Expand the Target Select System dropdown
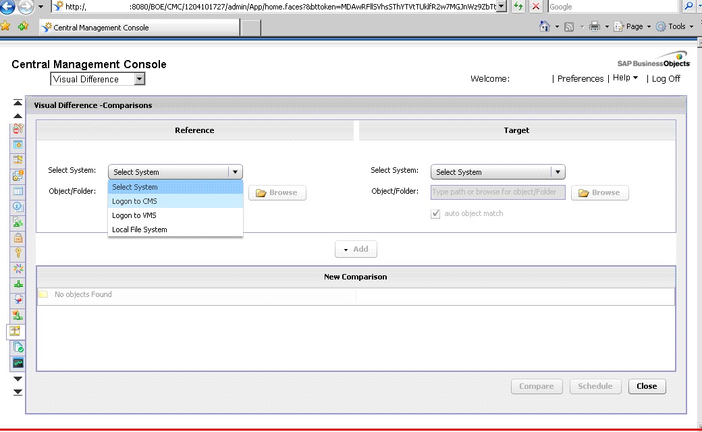 (558, 171)
